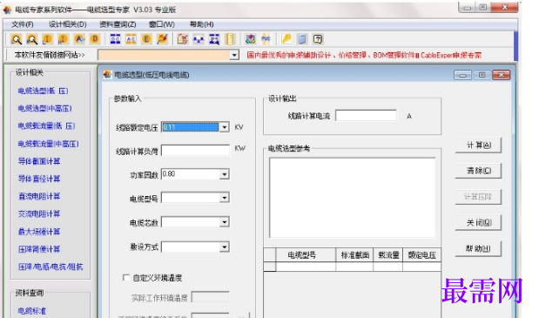This screenshot has height=318, width=539.
Task: Click the 额定电压 table column header
Action: tap(422, 255)
